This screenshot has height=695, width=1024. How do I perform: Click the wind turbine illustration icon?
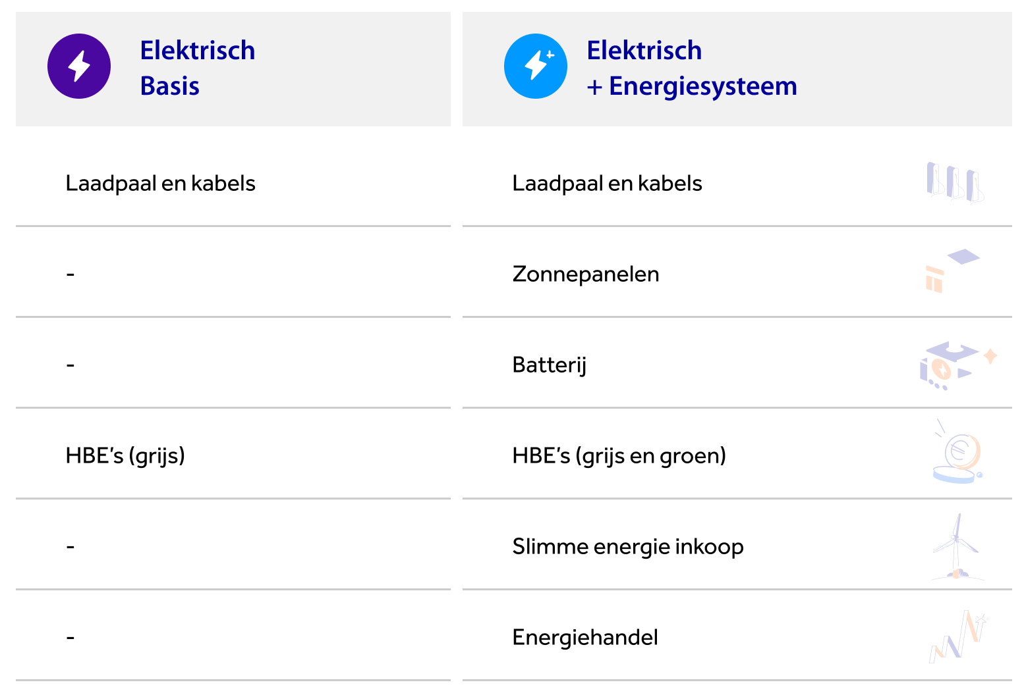coord(957,546)
